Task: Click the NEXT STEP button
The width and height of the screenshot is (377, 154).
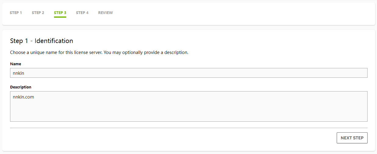Action: point(352,138)
